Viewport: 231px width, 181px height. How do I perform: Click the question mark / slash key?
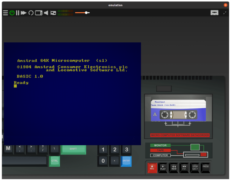[x=43, y=149]
